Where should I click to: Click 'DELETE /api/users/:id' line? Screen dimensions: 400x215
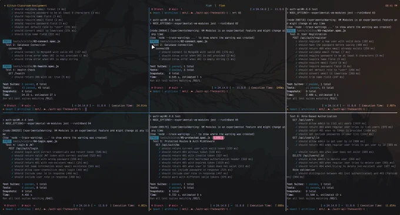(x=308, y=156)
